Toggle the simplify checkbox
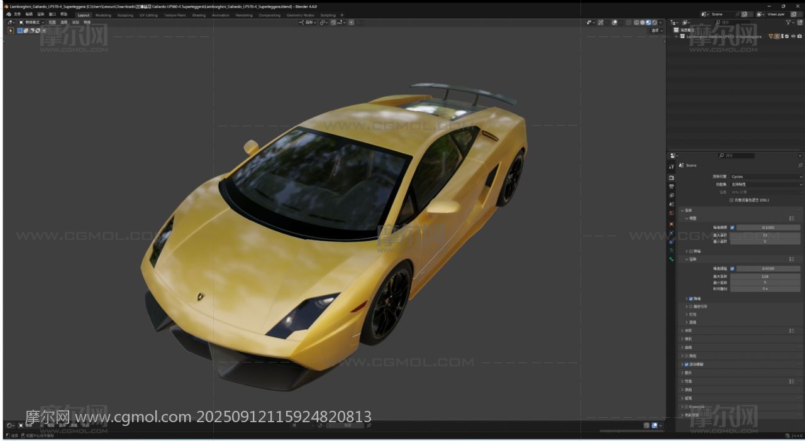The image size is (805, 441). (686, 356)
